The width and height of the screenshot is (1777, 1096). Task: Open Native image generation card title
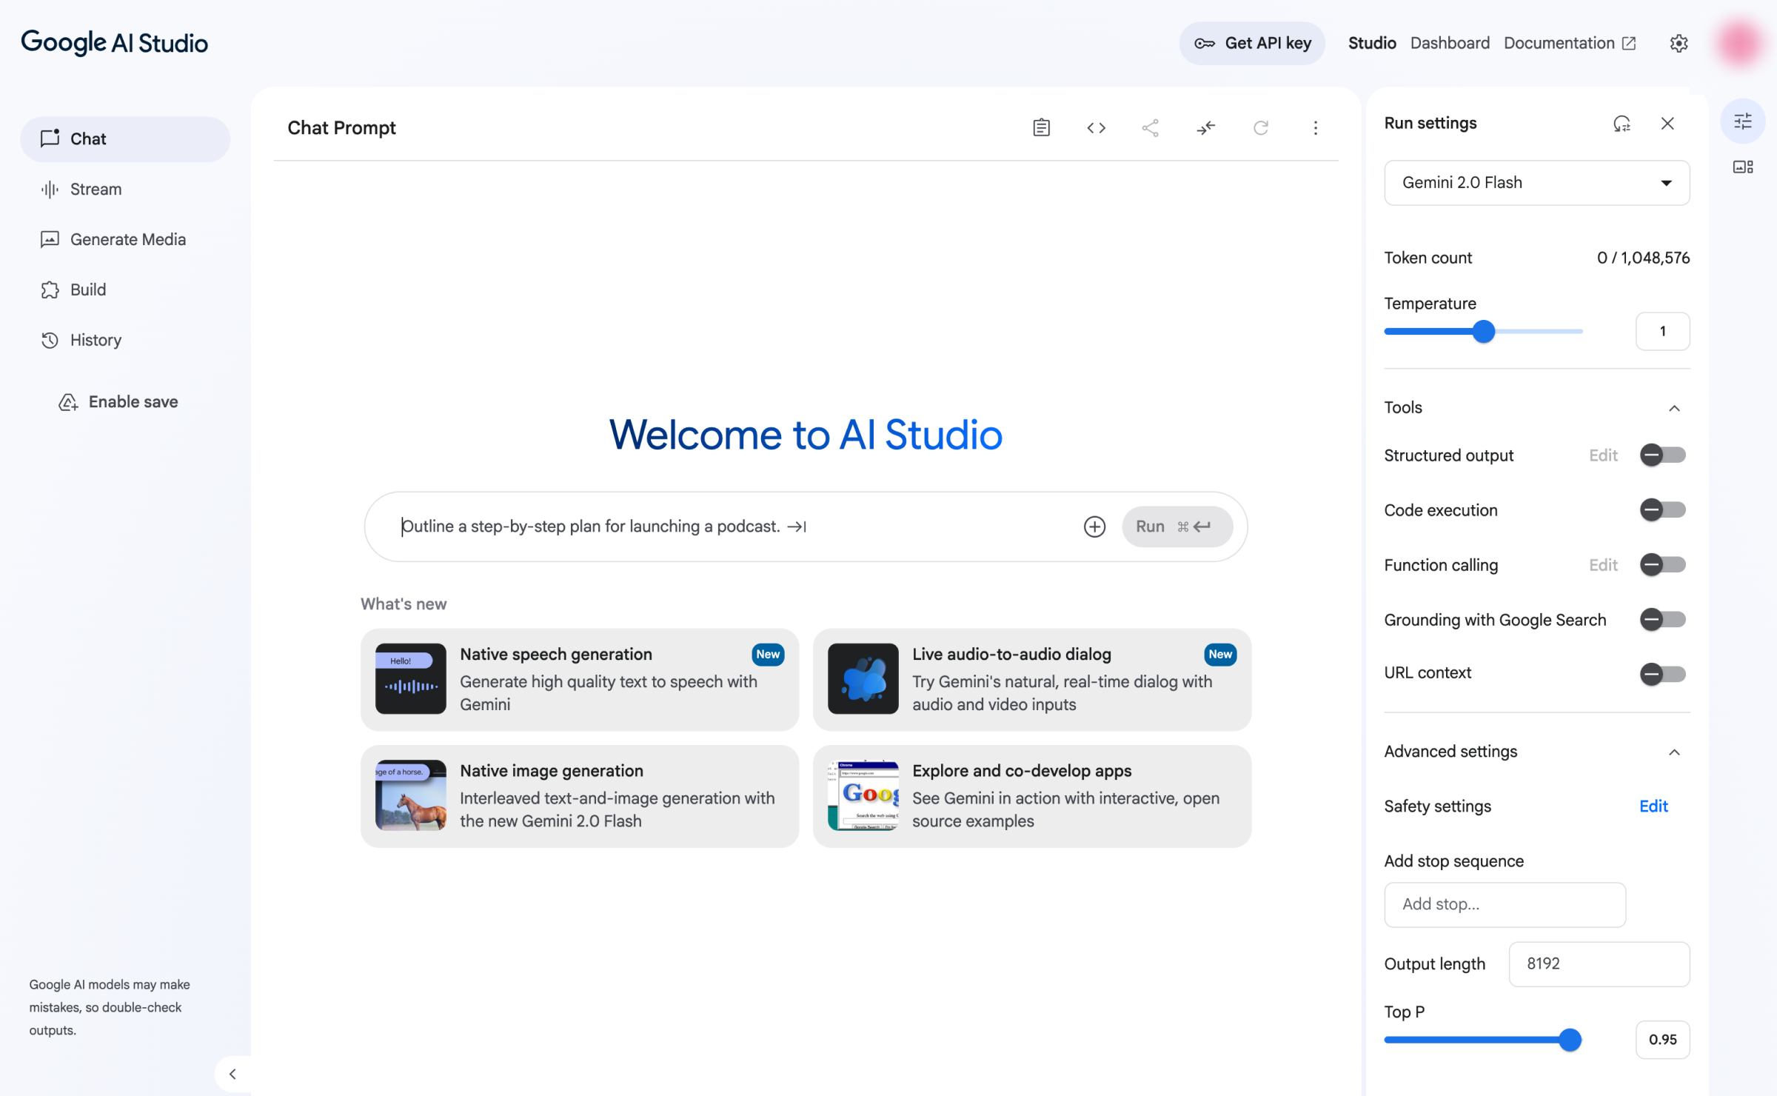(551, 770)
